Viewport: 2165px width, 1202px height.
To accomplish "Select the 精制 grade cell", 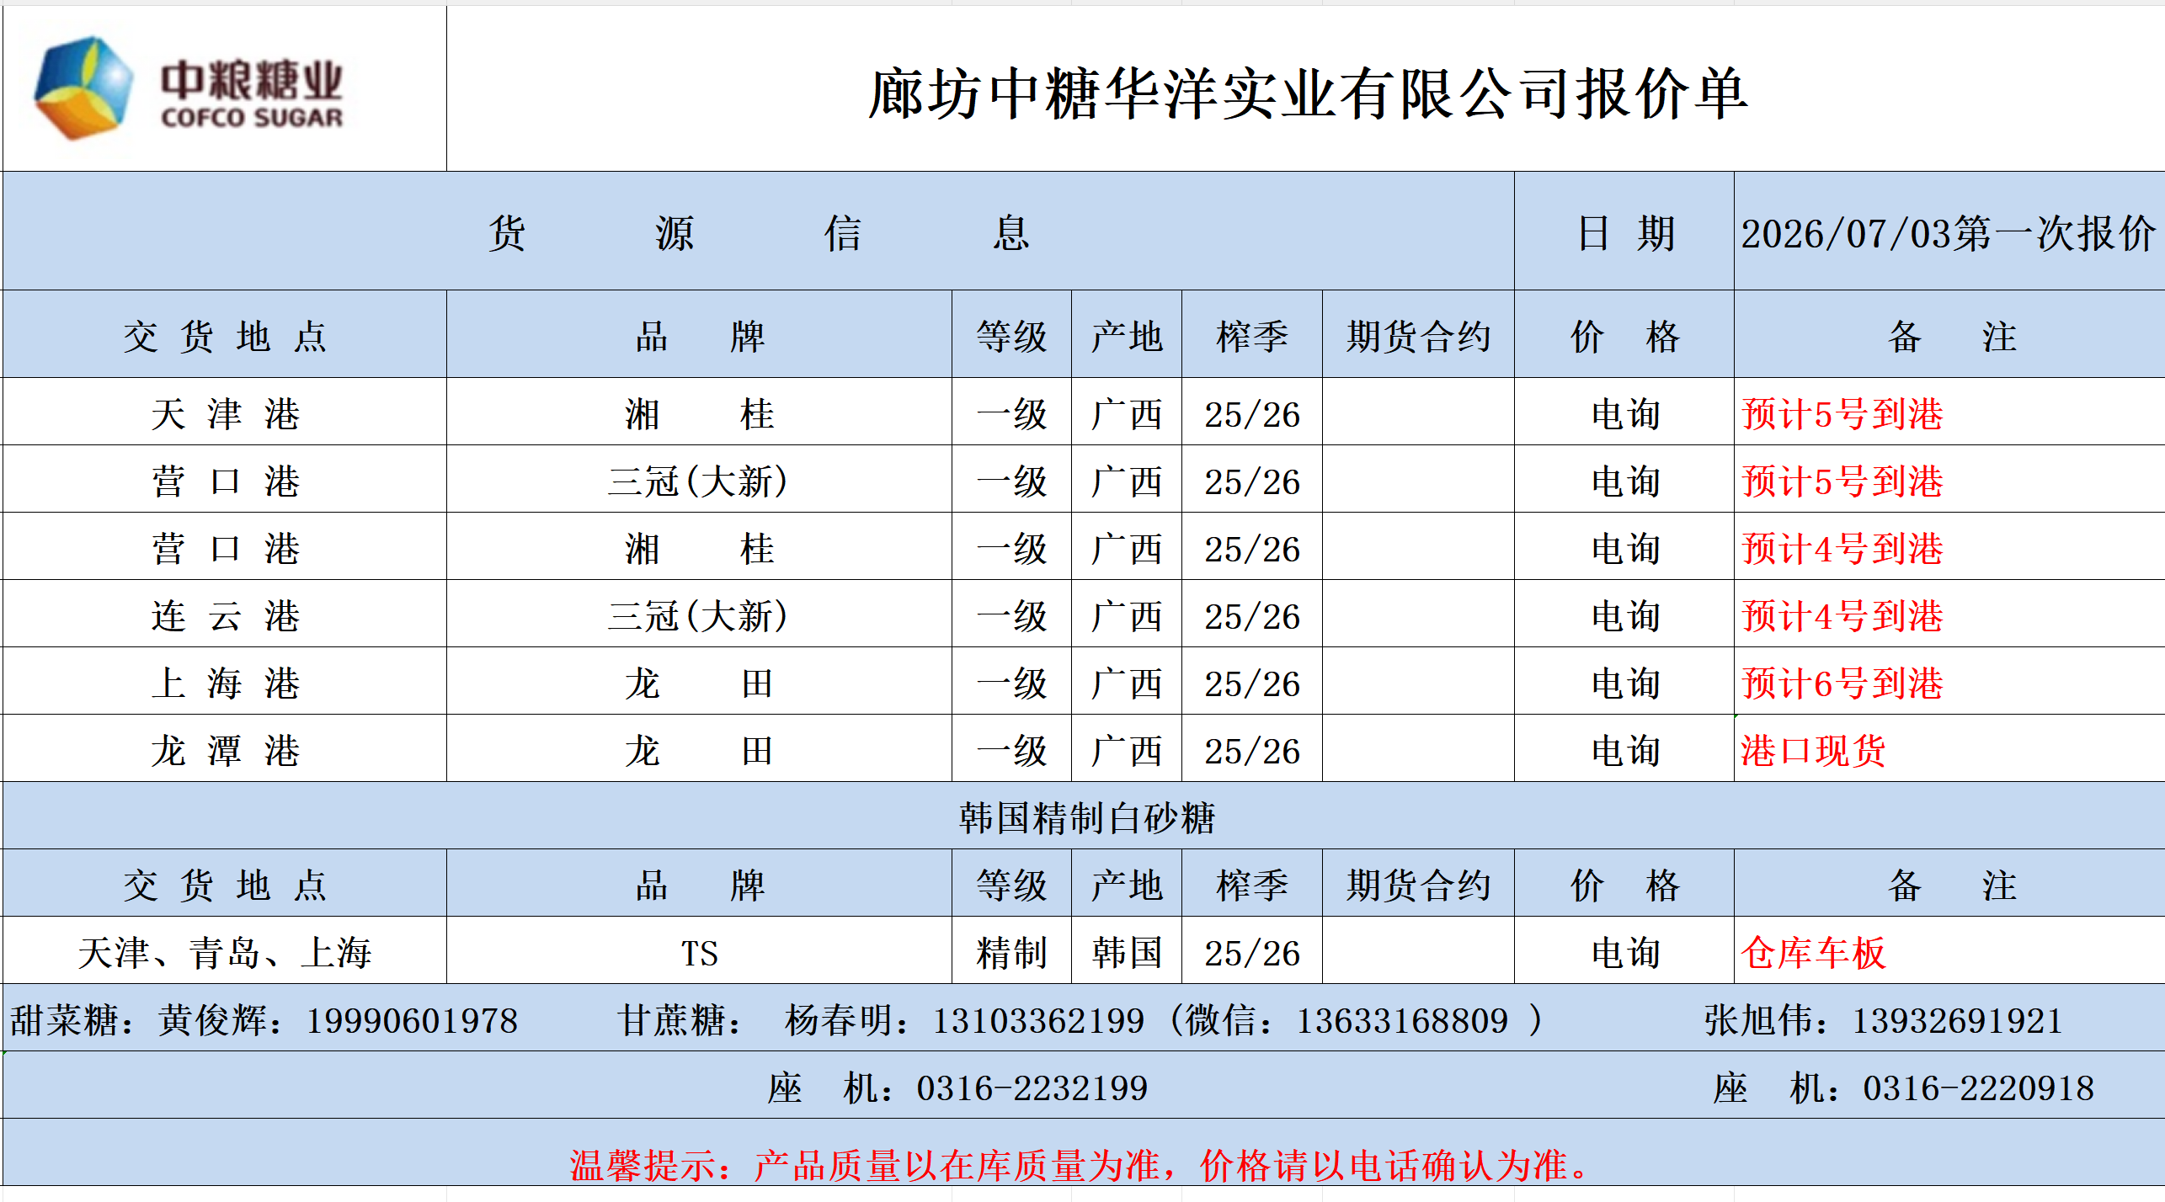I will coord(1011,952).
